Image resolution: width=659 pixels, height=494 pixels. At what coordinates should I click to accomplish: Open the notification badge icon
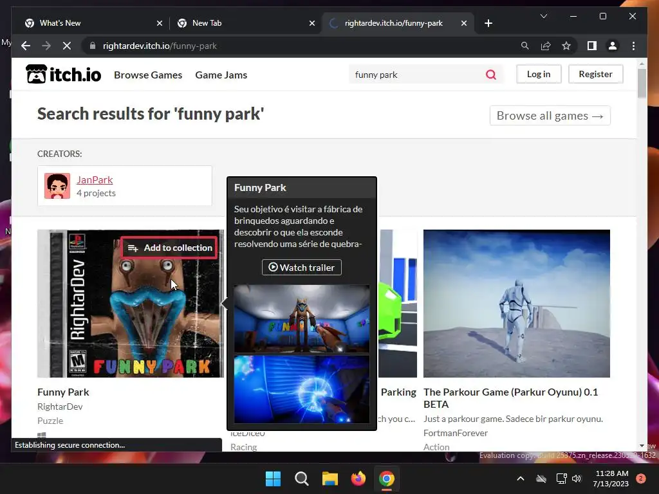pyautogui.click(x=641, y=478)
